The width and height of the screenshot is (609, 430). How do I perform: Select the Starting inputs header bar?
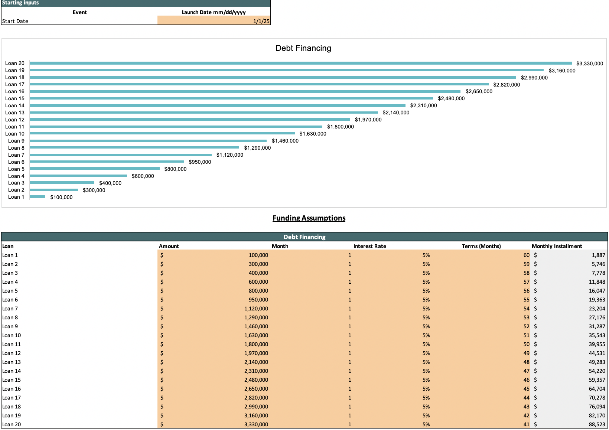coord(136,3)
